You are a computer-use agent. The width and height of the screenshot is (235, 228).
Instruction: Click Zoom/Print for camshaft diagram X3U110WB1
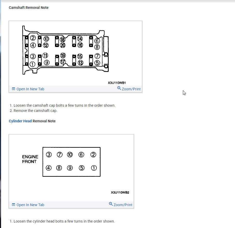click(x=129, y=89)
